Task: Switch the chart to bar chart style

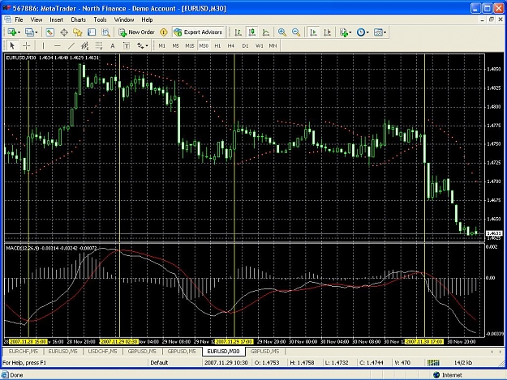Action: (x=238, y=32)
